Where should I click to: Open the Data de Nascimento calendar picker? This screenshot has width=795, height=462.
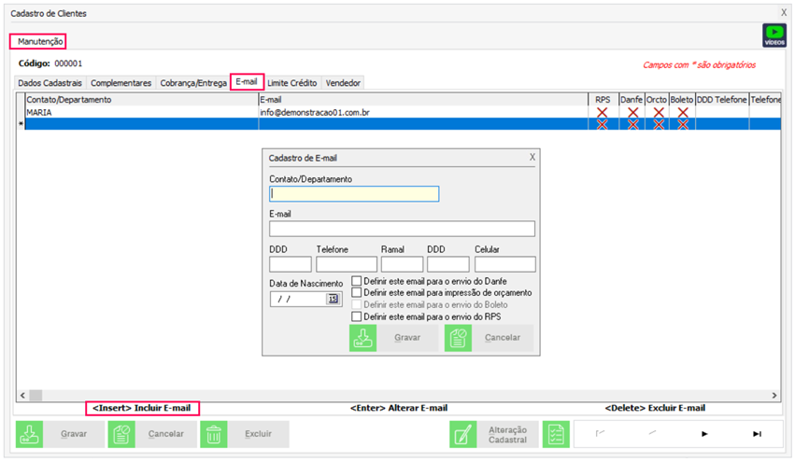(x=333, y=299)
